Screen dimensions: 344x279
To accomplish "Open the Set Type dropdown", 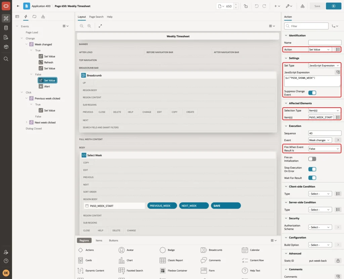I will pyautogui.click(x=325, y=65).
